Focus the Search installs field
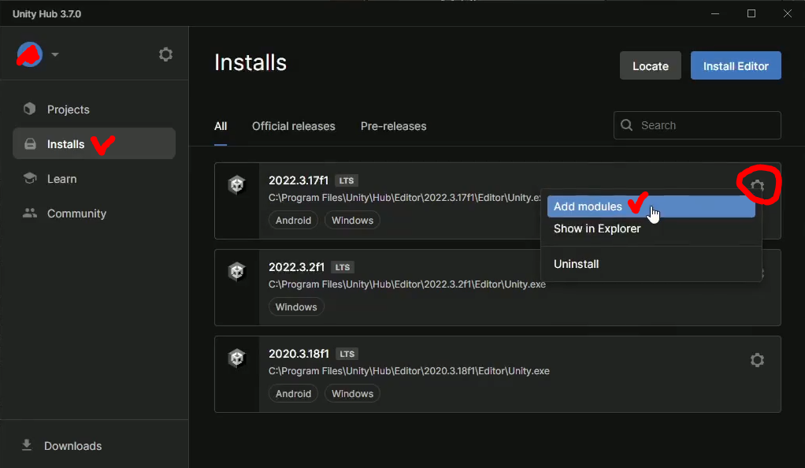Viewport: 805px width, 468px height. tap(697, 125)
